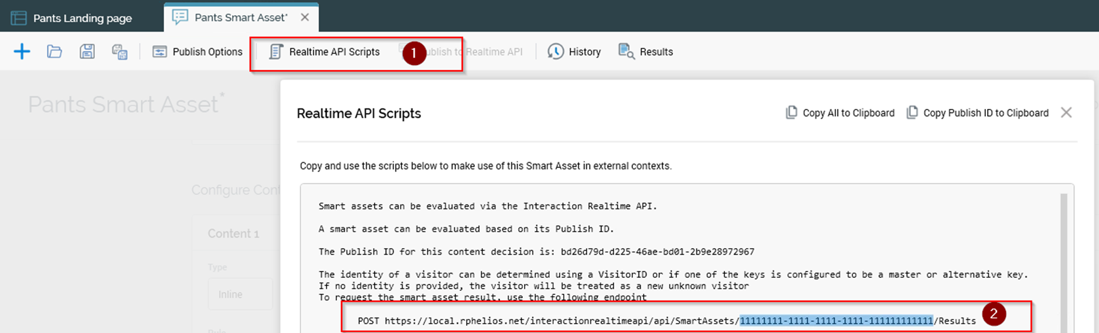This screenshot has height=333, width=1099.
Task: Click the blue plus create-new icon
Action: click(22, 52)
